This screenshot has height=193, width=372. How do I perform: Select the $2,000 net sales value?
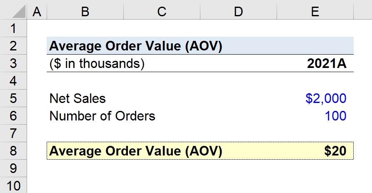tap(326, 98)
